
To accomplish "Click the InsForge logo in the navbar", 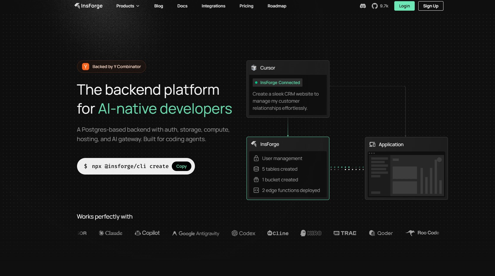I will pos(88,6).
